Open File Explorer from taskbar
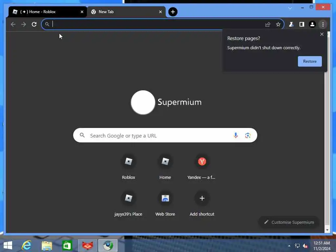The width and height of the screenshot is (336, 252). pos(47,245)
